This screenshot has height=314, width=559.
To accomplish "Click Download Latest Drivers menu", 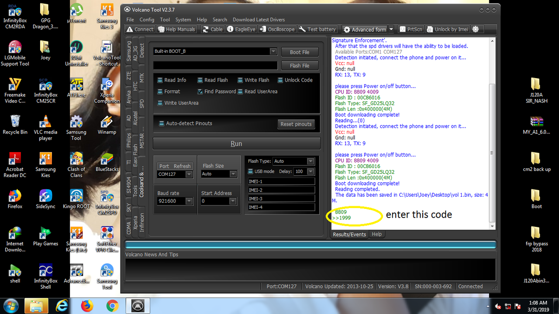I will click(x=259, y=20).
